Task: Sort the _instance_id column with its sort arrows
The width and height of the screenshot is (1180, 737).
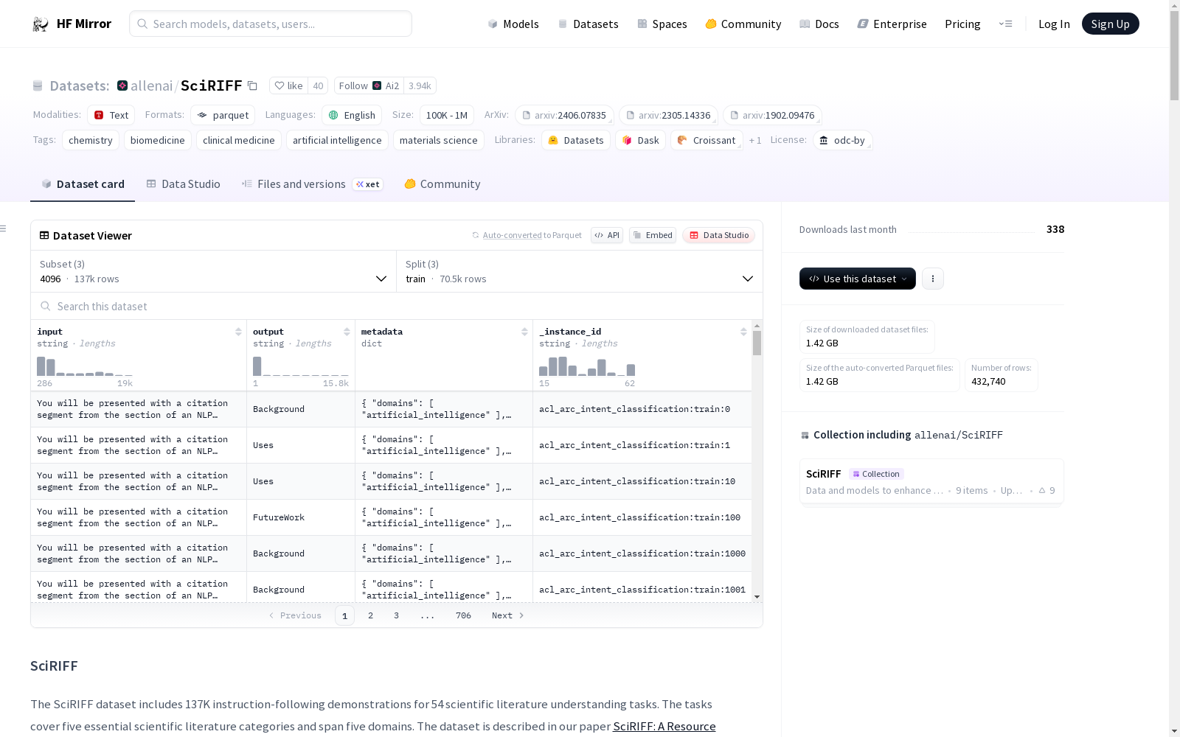Action: tap(743, 332)
